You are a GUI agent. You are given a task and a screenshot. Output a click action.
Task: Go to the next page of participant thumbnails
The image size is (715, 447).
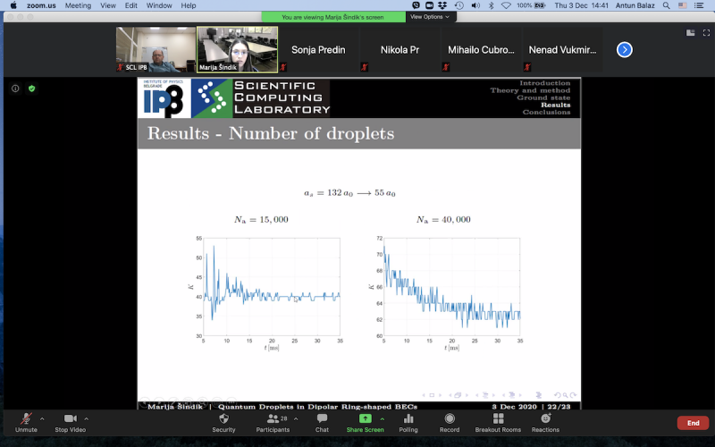tap(624, 49)
